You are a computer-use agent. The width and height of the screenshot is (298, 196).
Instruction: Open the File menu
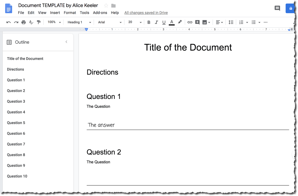pyautogui.click(x=21, y=13)
